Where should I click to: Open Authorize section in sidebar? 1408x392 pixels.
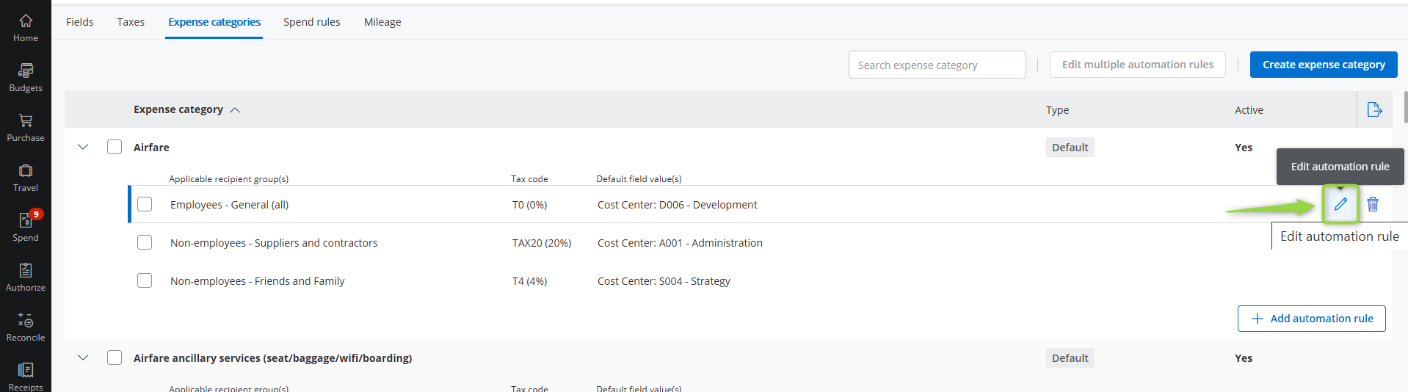[26, 277]
